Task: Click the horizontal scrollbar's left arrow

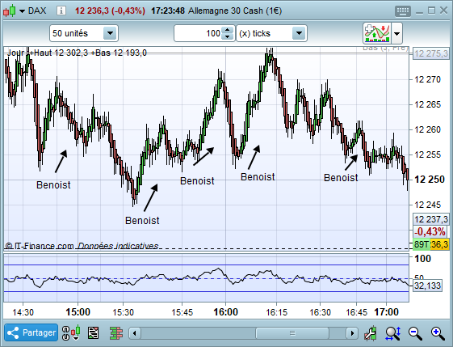Action: [135, 333]
